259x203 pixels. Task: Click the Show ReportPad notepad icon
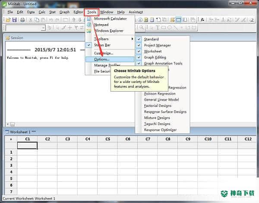tap(152, 20)
